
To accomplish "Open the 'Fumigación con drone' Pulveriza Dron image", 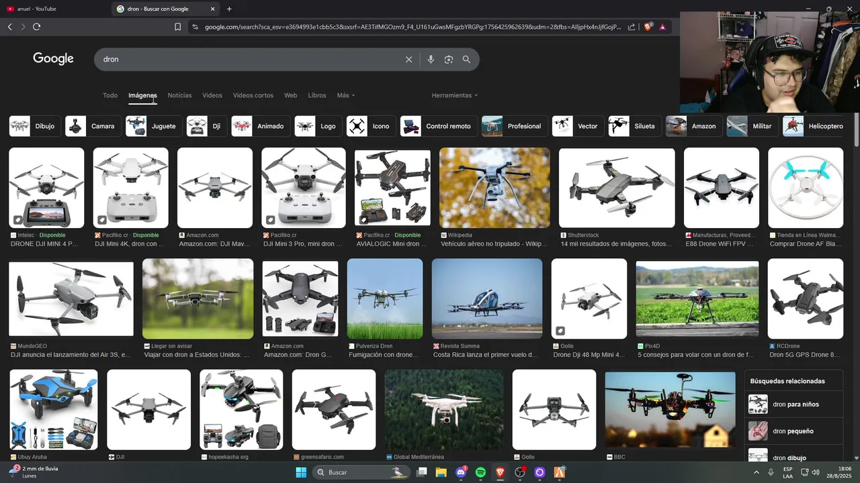I will tap(385, 299).
